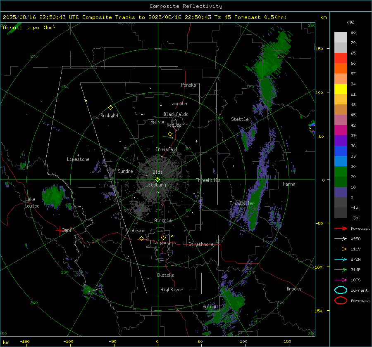The image size is (372, 347).
Task: Click the Sundre town label
Action: coord(125,171)
